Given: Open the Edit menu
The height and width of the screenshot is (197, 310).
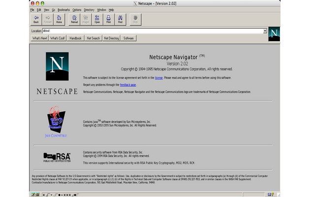Looking at the screenshot, I should point(39,10).
